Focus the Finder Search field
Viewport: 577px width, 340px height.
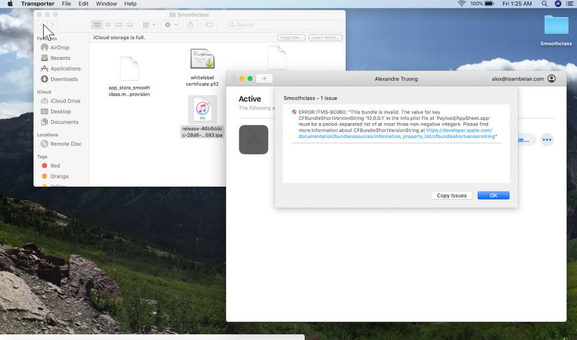[x=284, y=25]
